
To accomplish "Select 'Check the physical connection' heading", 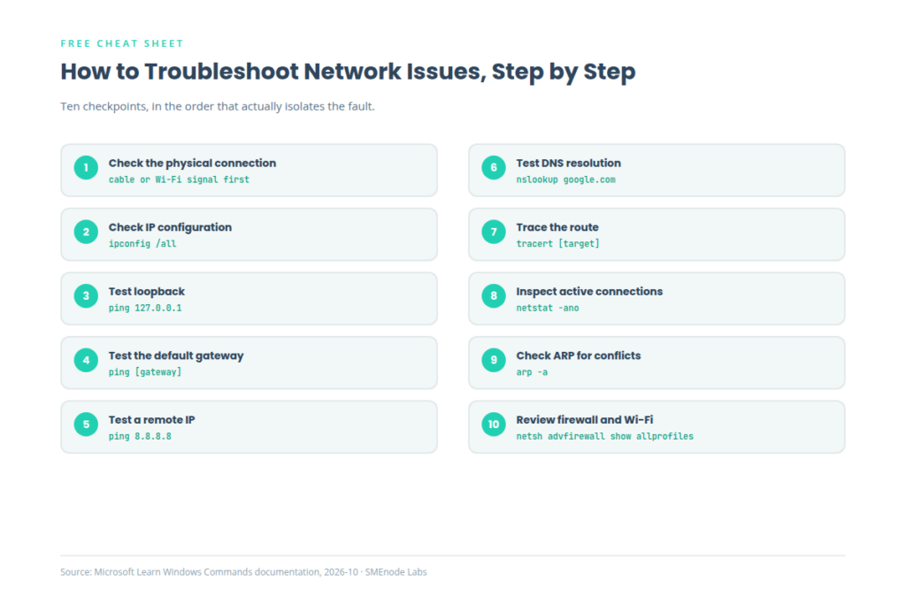I will tap(192, 163).
